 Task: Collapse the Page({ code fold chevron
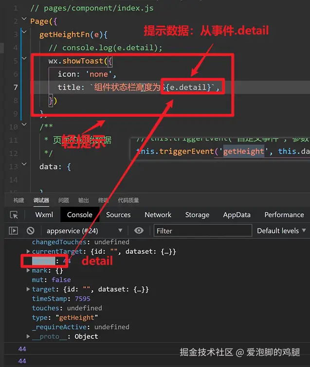pyautogui.click(x=24, y=18)
